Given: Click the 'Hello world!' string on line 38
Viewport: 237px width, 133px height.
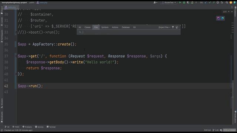Looking at the screenshot, I should click(x=100, y=62).
